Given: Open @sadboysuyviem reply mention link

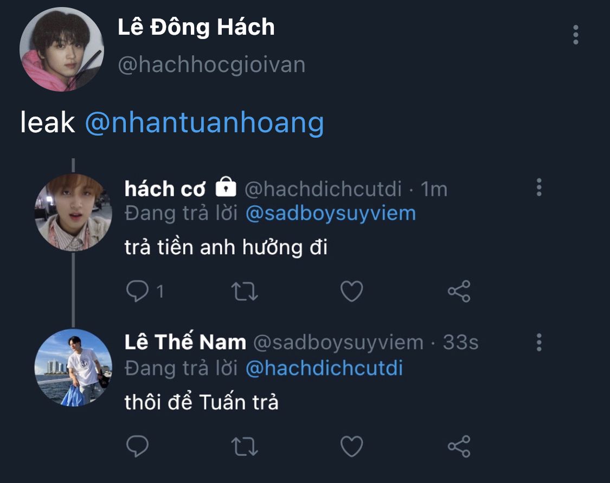Looking at the screenshot, I should (330, 214).
